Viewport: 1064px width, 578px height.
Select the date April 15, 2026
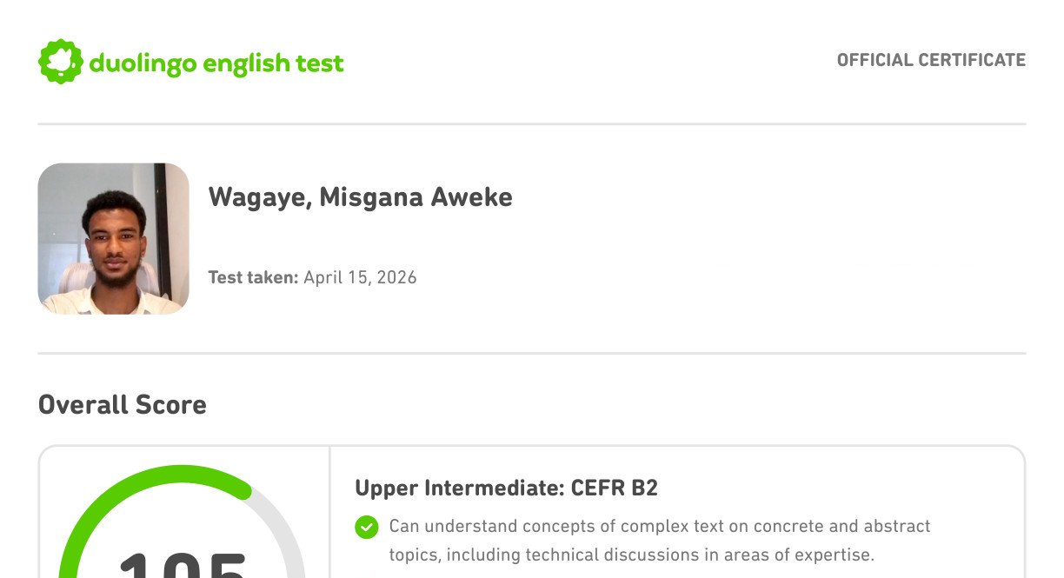tap(360, 278)
